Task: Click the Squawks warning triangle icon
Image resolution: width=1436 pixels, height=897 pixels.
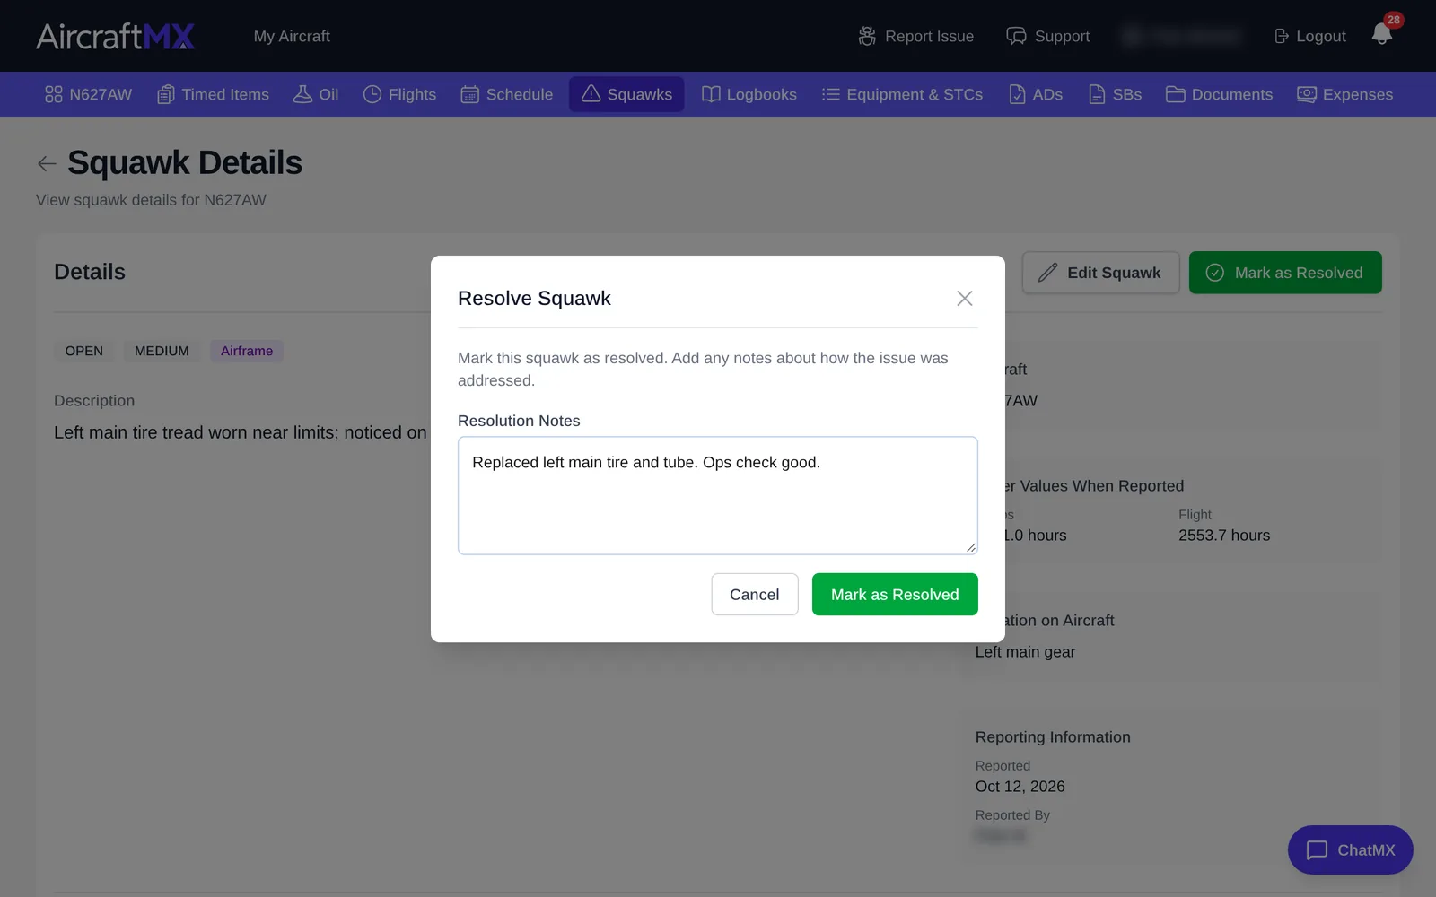Action: click(591, 94)
